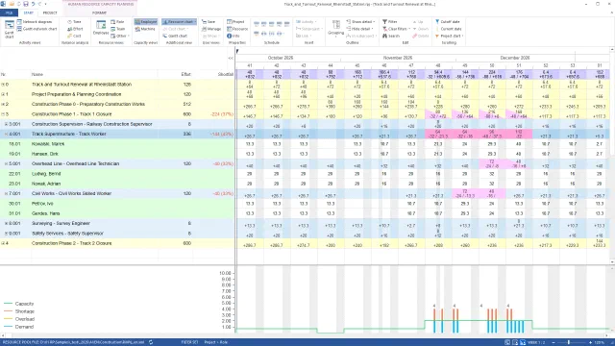Open file from quick access toolbar
This screenshot has height=346, width=615.
(x=12, y=4)
